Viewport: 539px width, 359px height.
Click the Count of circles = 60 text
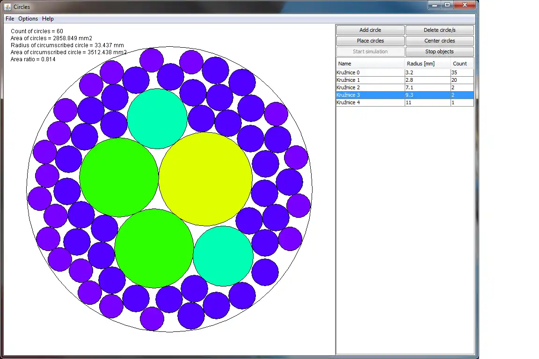[x=37, y=31]
